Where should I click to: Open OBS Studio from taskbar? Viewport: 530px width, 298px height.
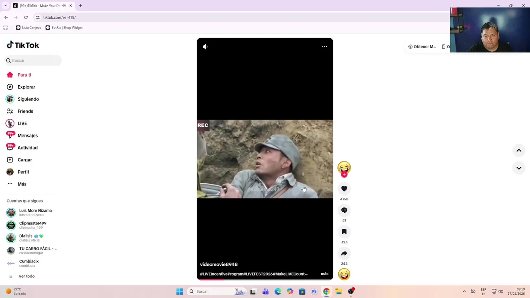[351, 291]
